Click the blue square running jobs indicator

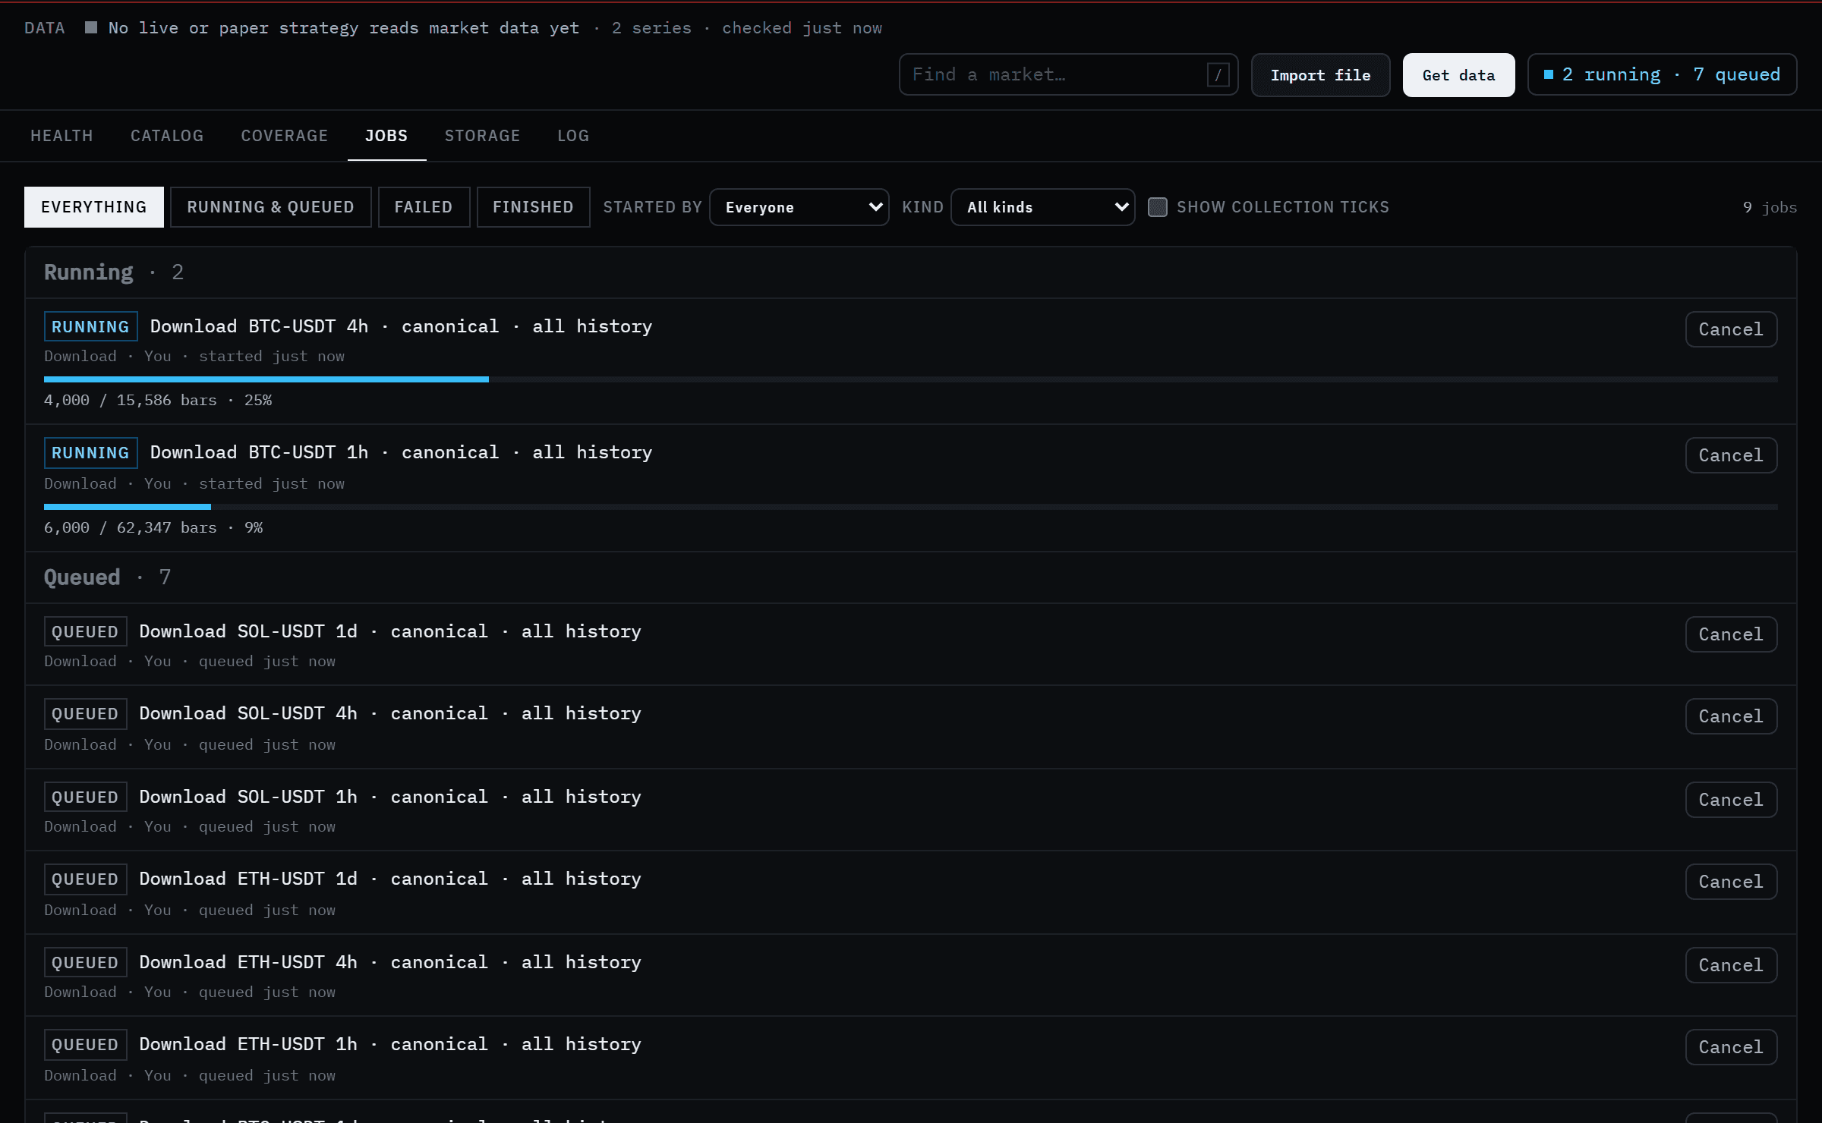(x=1549, y=74)
